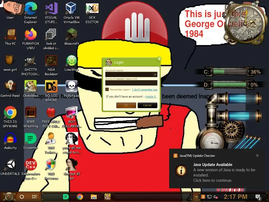Launch the UNDERTALE Unity icon

10,167
